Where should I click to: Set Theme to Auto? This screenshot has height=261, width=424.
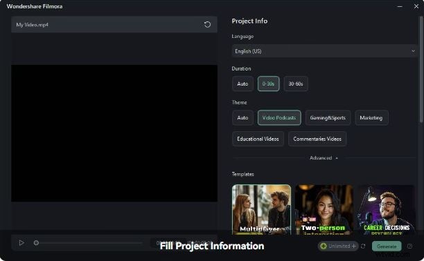pos(242,118)
